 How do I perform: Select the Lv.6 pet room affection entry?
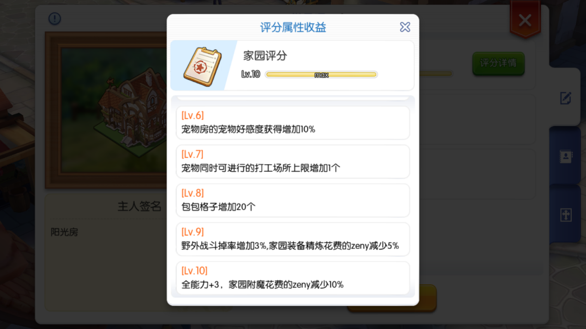click(293, 123)
